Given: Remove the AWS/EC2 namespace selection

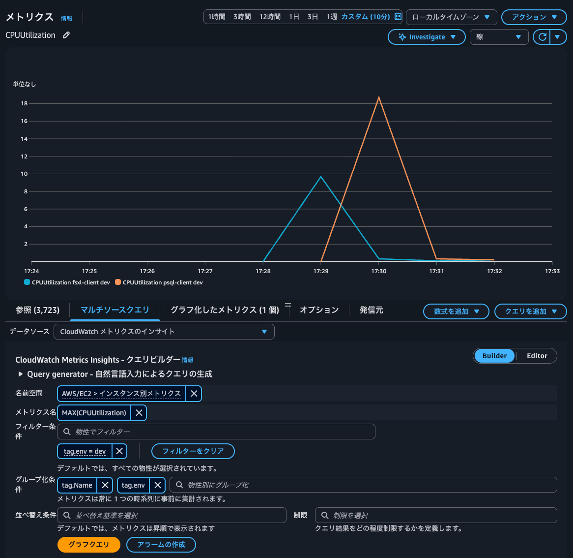Looking at the screenshot, I should [194, 394].
